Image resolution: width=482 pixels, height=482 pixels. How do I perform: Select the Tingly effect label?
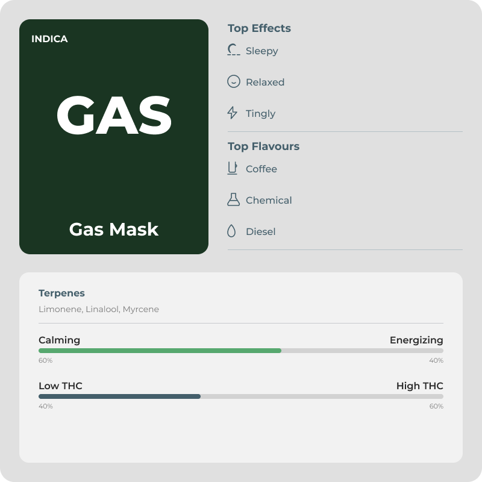pyautogui.click(x=260, y=114)
